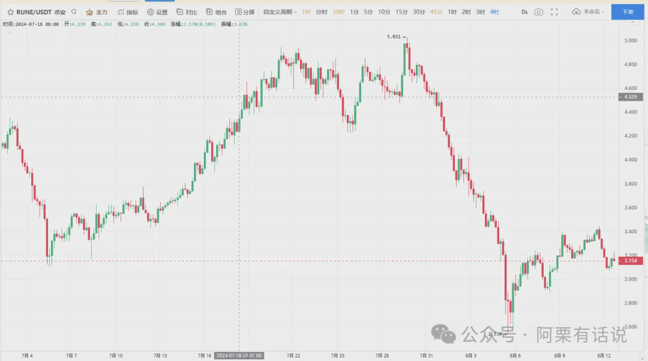Click the RUNE/USDT 币安 symbol name
Screen dimensions: 648x361
click(x=41, y=12)
